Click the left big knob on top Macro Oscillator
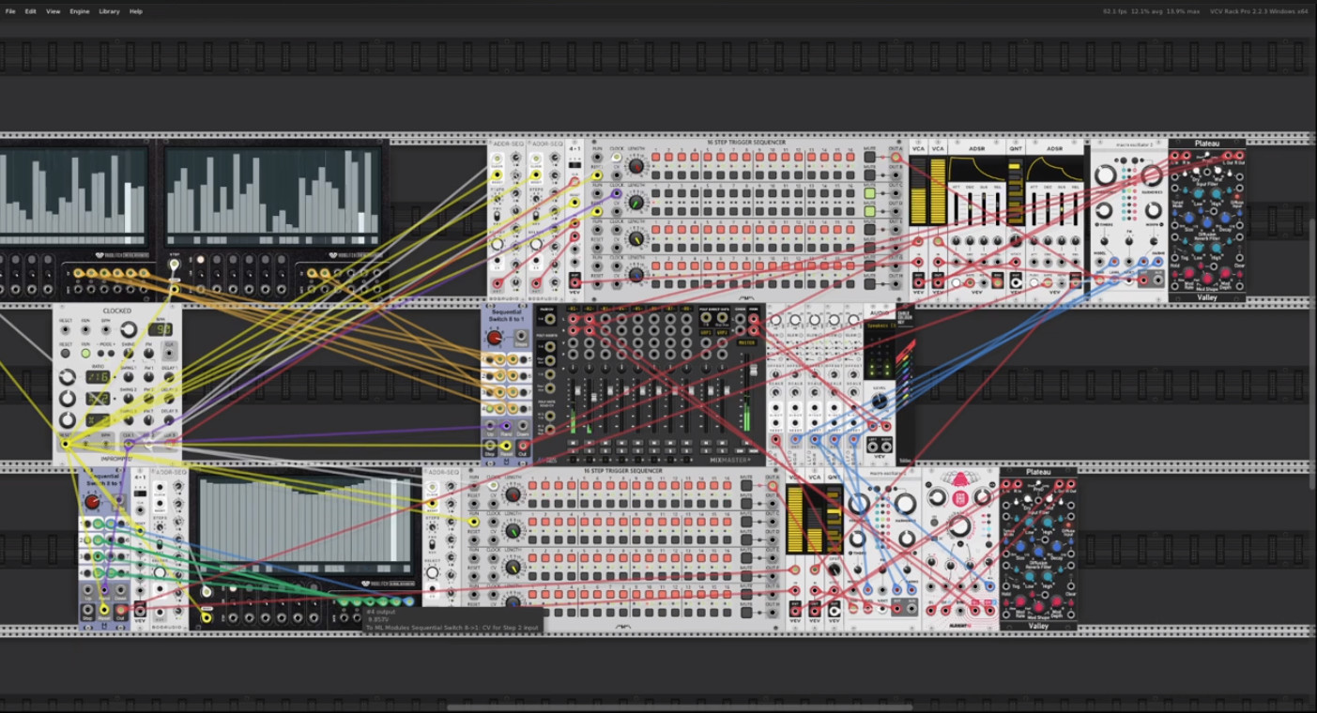 point(1106,175)
